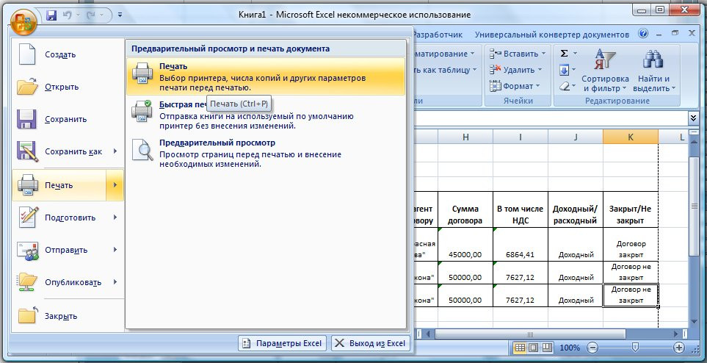Expand the Опубликовать submenu arrow
707x363 pixels.
pyautogui.click(x=115, y=282)
